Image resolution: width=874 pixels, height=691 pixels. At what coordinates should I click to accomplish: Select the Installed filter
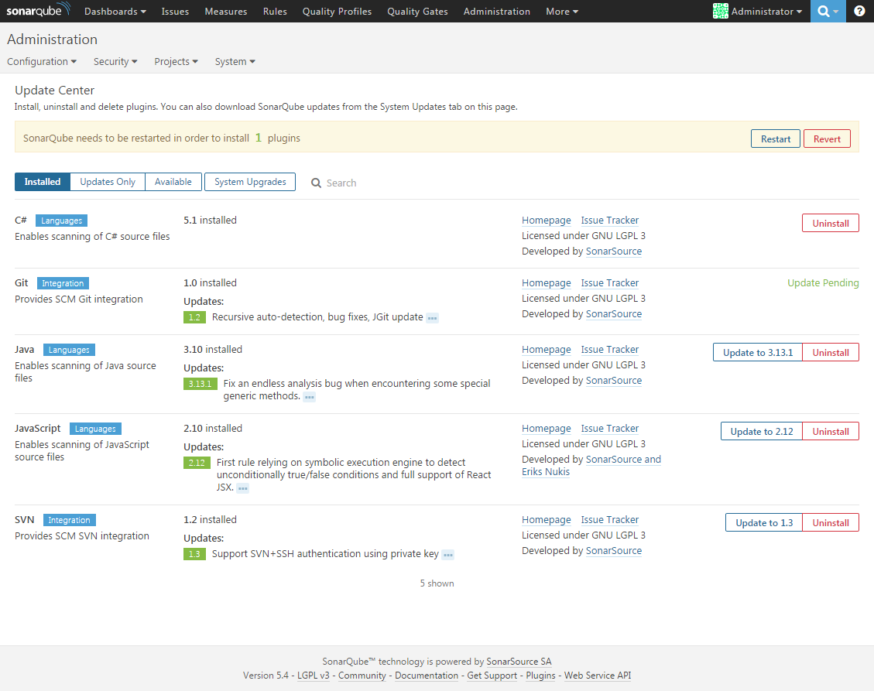tap(43, 182)
